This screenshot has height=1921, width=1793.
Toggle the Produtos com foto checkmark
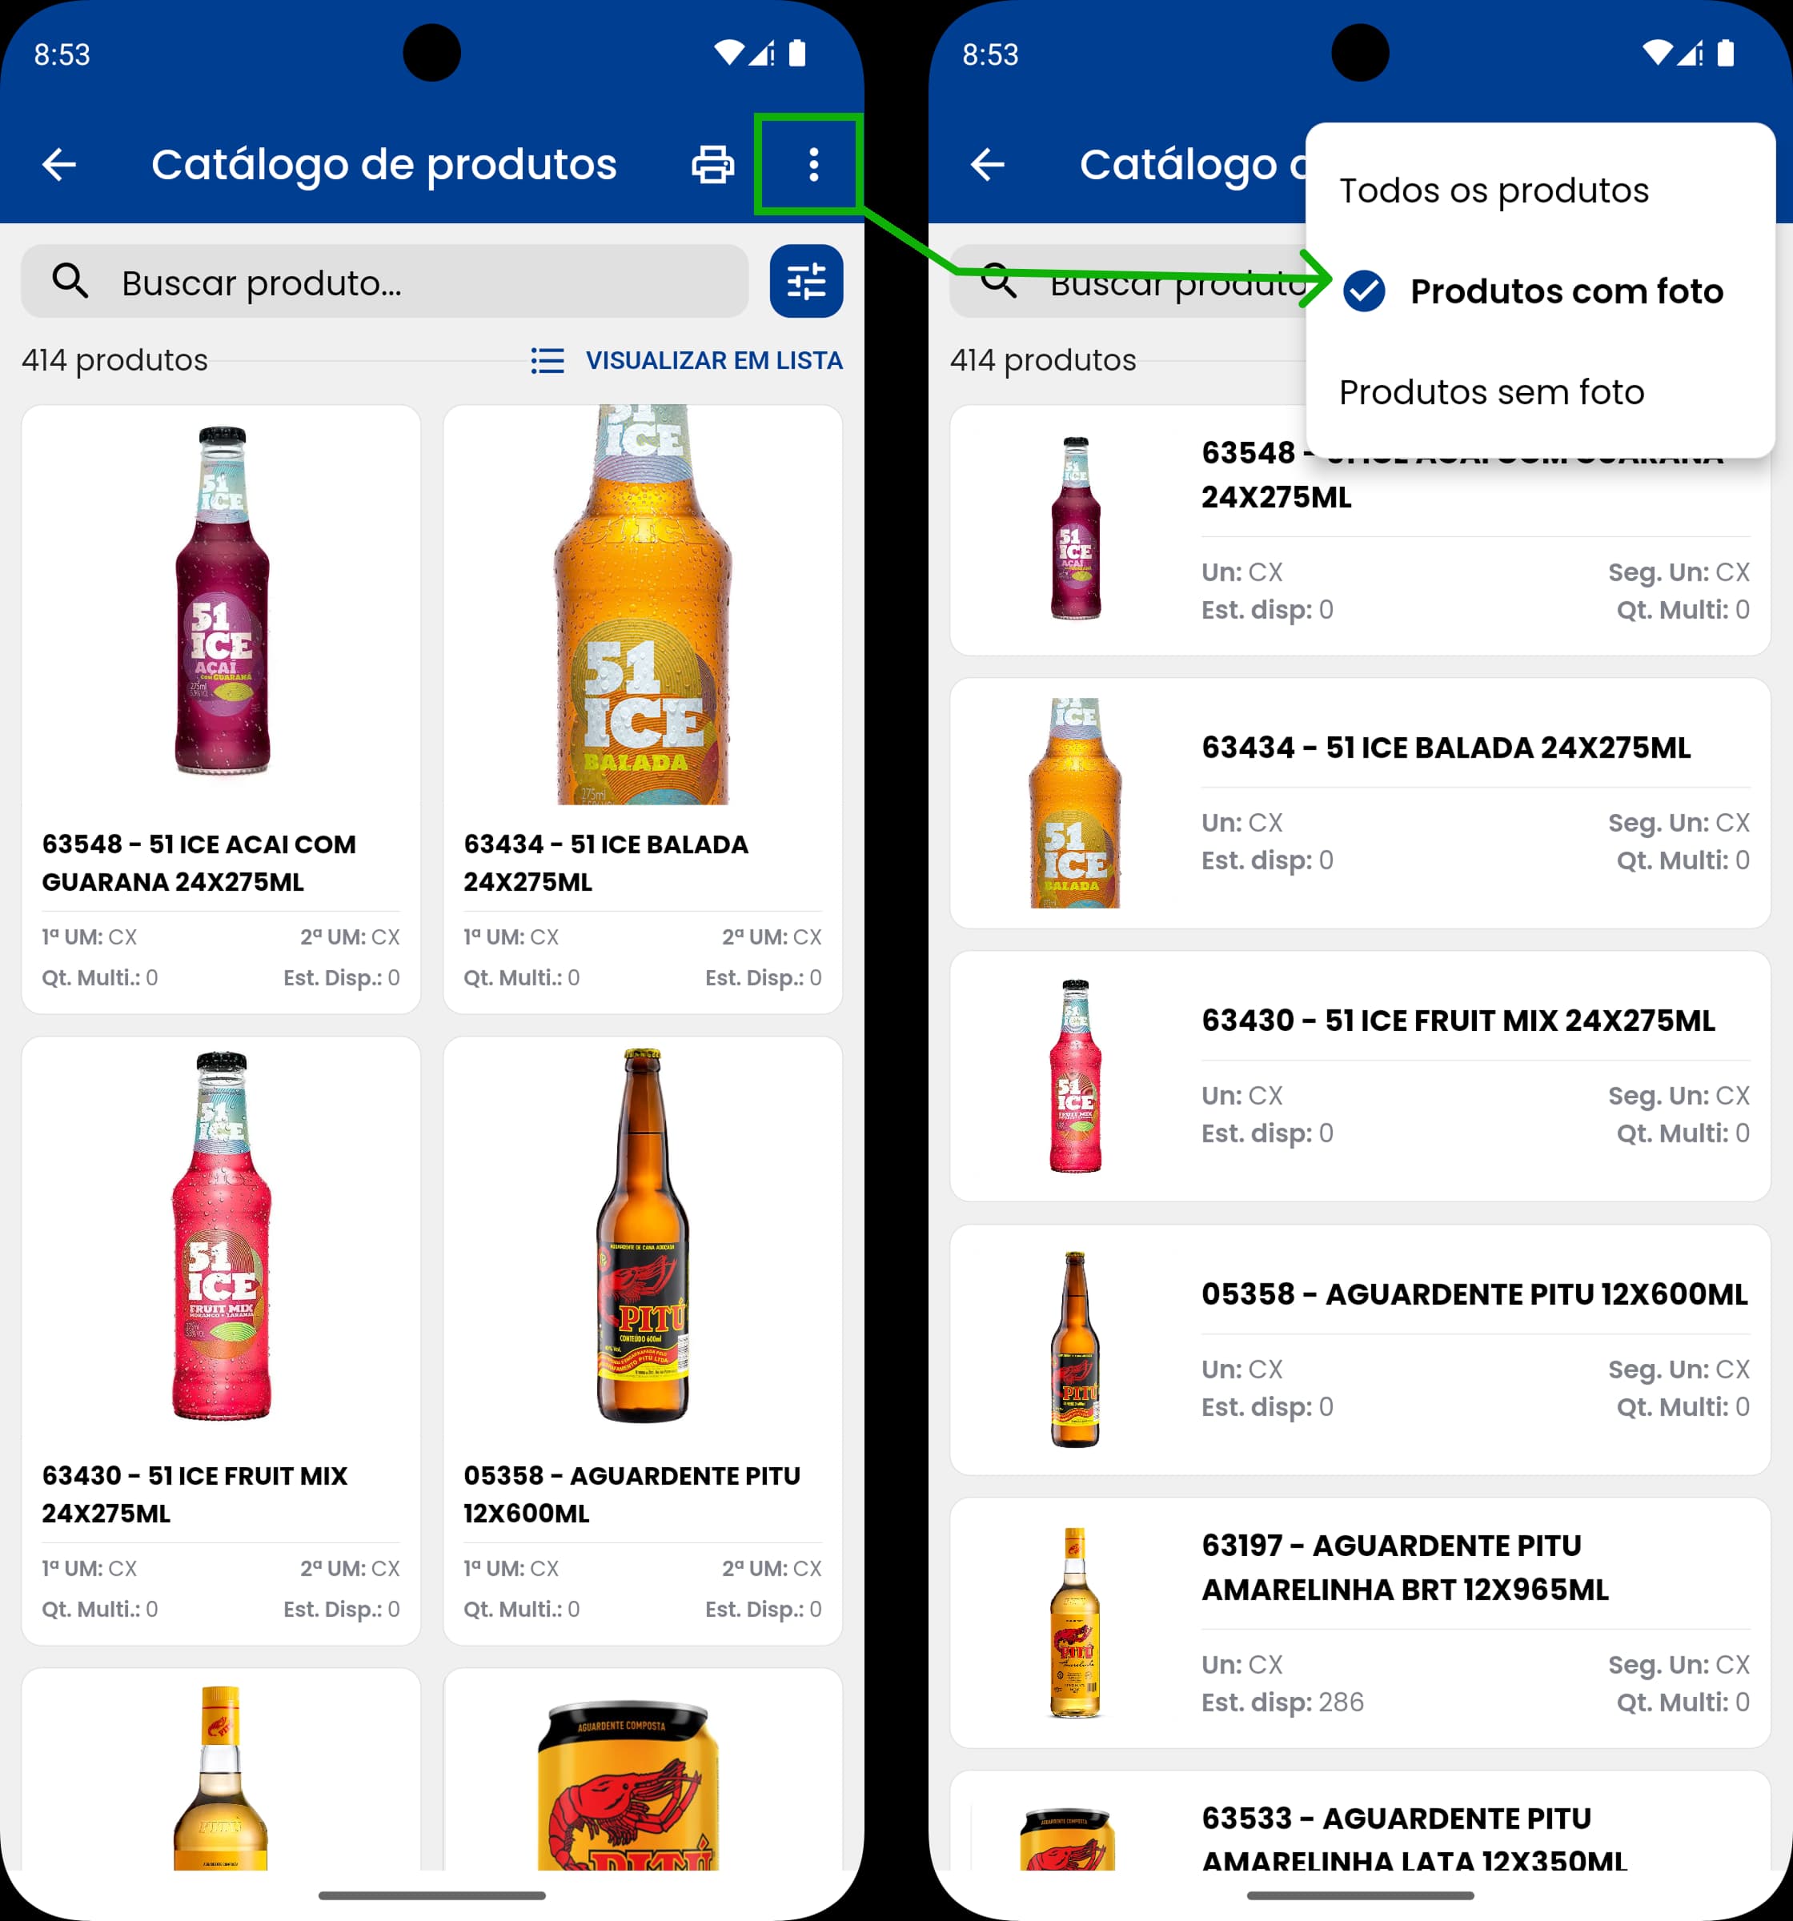coord(1364,291)
